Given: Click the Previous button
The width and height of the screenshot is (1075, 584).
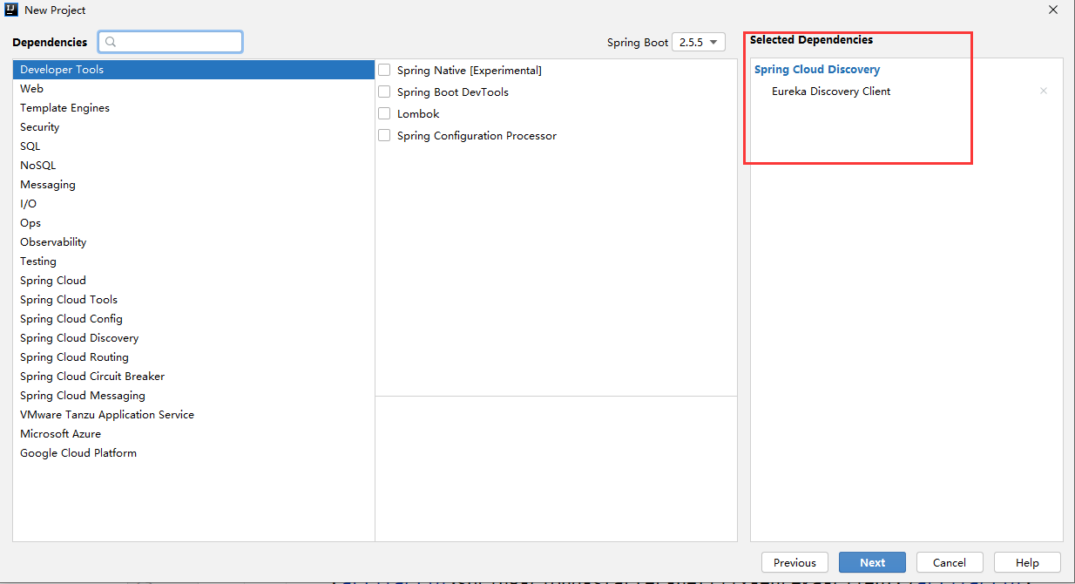Looking at the screenshot, I should click(x=794, y=562).
